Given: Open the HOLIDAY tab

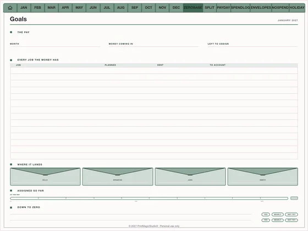Looking at the screenshot, I should 297,8.
